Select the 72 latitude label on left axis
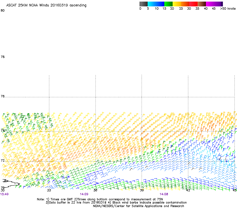Viewport: 237px width, 208px height. (x=3, y=160)
